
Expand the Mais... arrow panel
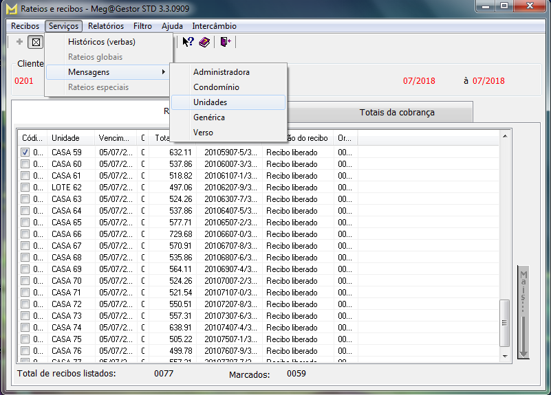(523, 313)
